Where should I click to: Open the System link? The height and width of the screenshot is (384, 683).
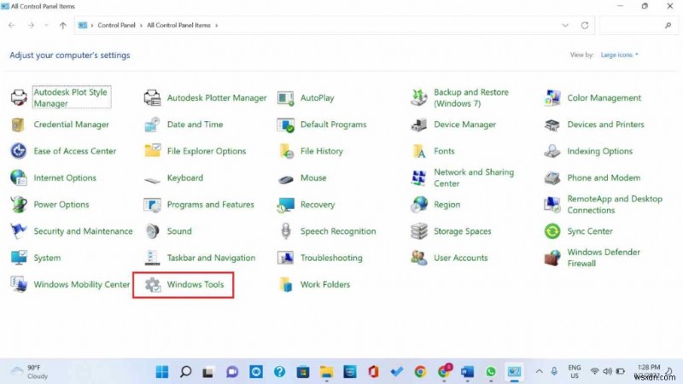pyautogui.click(x=47, y=258)
